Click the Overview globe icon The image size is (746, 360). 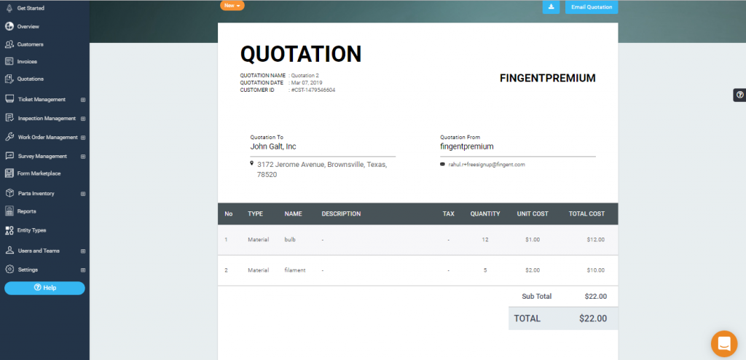(x=9, y=26)
